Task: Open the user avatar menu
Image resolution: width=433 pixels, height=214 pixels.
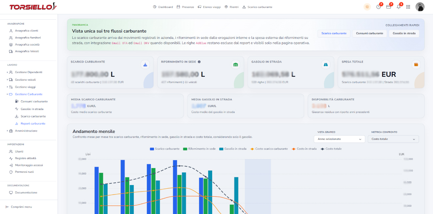Action: click(x=420, y=7)
